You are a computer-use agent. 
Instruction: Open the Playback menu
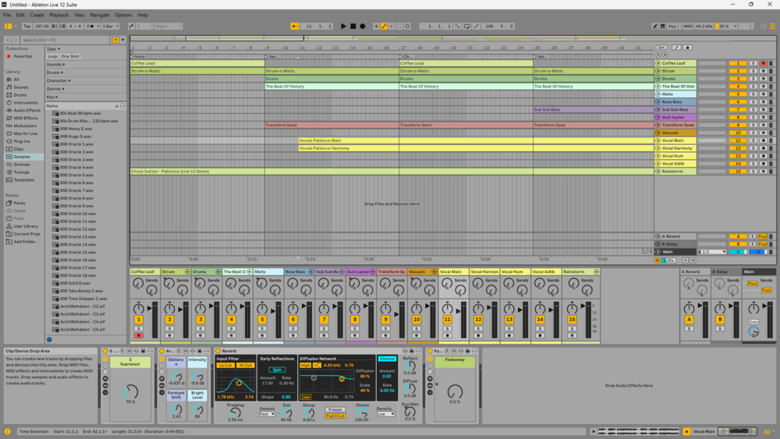(59, 15)
